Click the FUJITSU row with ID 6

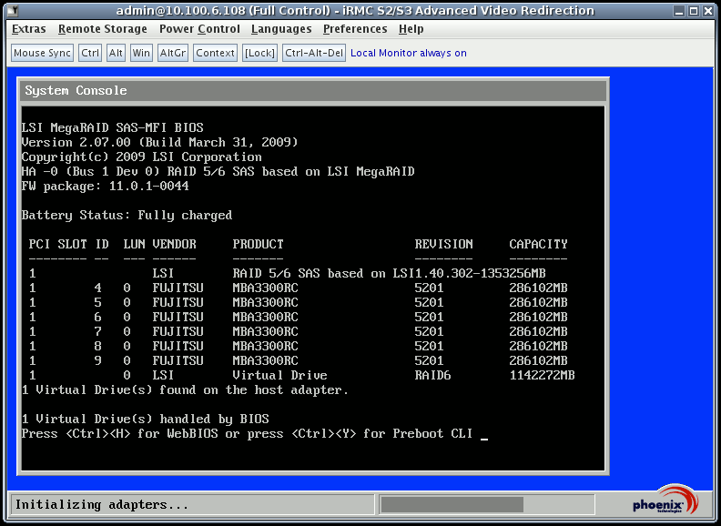pyautogui.click(x=298, y=318)
